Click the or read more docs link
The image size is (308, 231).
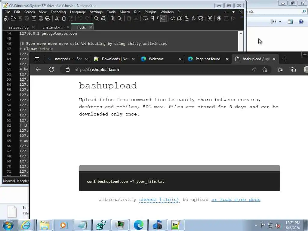coord(236,200)
